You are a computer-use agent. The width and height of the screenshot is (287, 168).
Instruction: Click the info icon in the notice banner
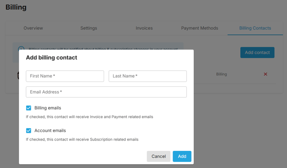pos(21,48)
